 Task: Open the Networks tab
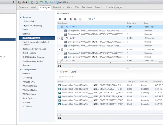(99, 7)
